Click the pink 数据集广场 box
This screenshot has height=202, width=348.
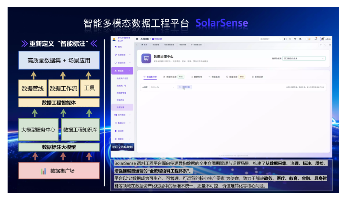pos(59,171)
